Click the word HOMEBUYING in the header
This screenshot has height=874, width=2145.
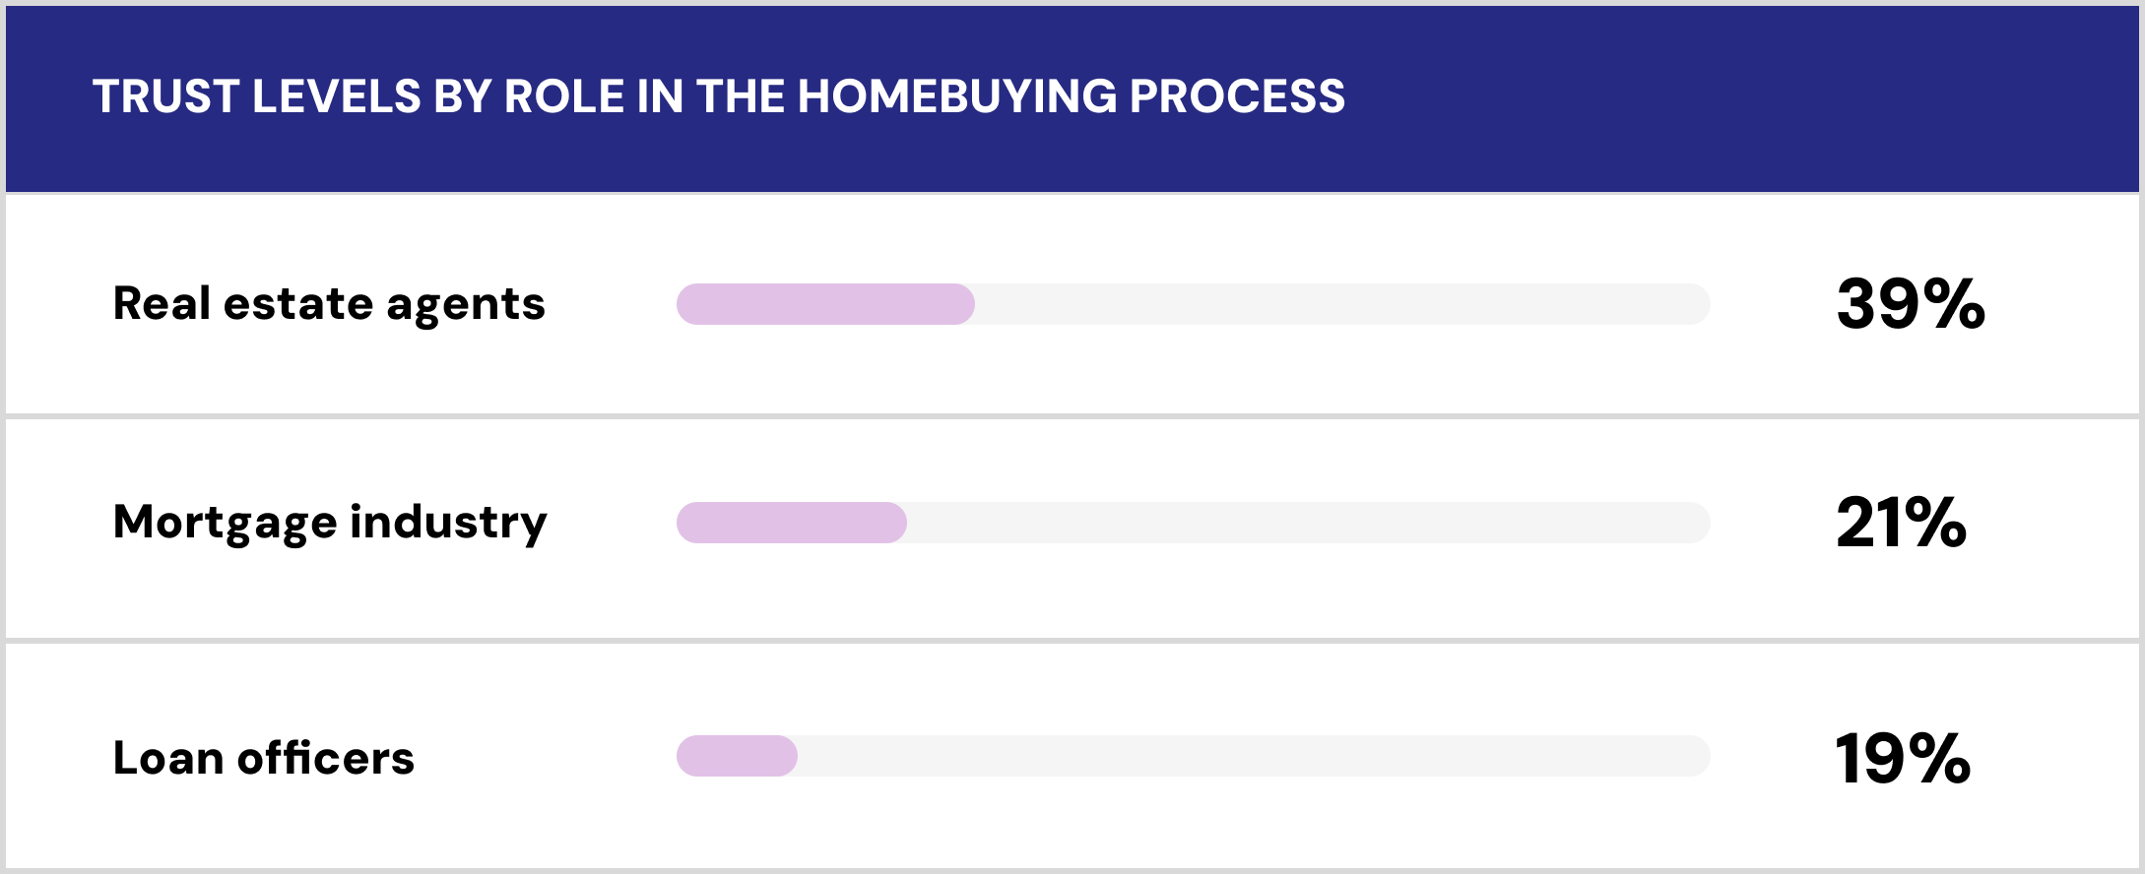(x=957, y=96)
